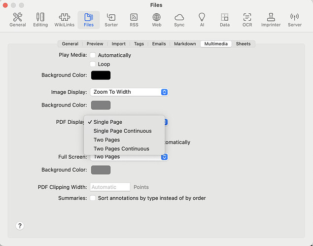Click the black Play Media background color swatch
Image resolution: width=313 pixels, height=246 pixels.
101,75
